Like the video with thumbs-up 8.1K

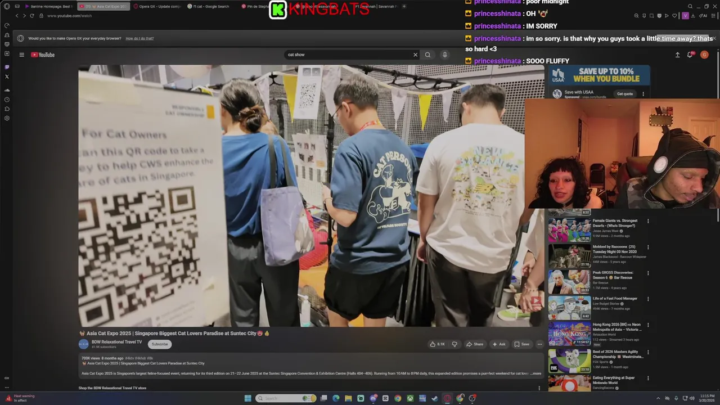tap(437, 344)
